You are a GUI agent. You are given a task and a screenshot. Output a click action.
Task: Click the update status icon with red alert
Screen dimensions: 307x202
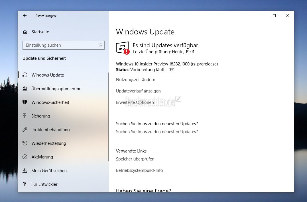coord(123,48)
